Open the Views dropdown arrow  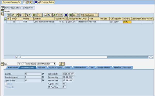tap(51, 15)
